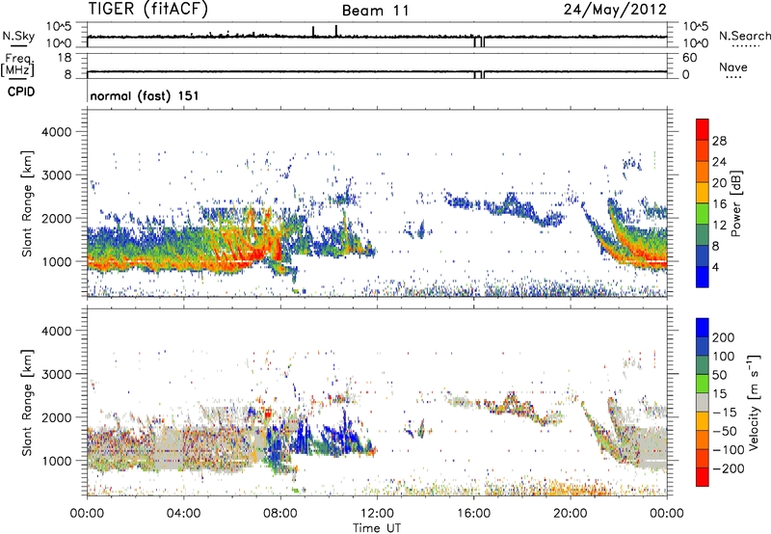Click the '00:00' leftmost time axis label
Screen dimensions: 771x534
tap(87, 514)
